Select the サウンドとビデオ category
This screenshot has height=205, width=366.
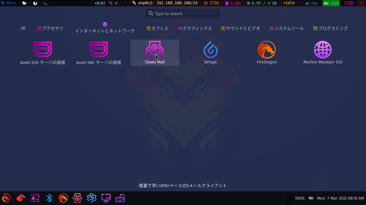click(241, 28)
